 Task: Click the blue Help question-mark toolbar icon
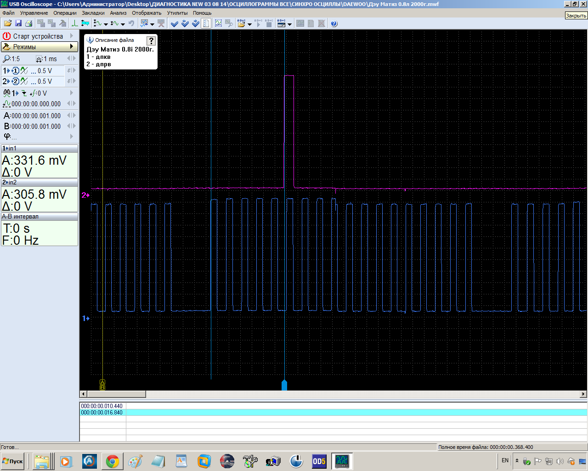[x=334, y=23]
